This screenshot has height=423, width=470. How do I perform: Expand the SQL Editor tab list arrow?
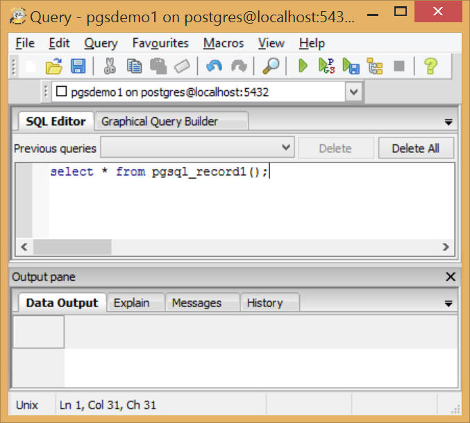(x=448, y=122)
